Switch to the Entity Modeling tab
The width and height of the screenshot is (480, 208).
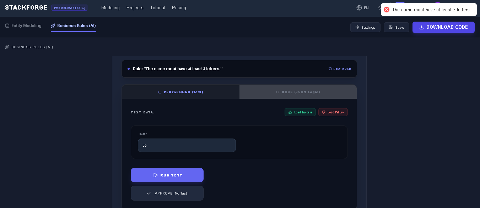click(23, 26)
